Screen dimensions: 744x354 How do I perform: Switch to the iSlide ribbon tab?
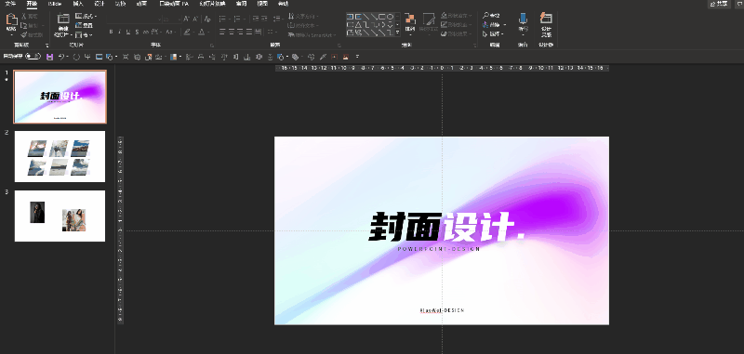pyautogui.click(x=55, y=4)
